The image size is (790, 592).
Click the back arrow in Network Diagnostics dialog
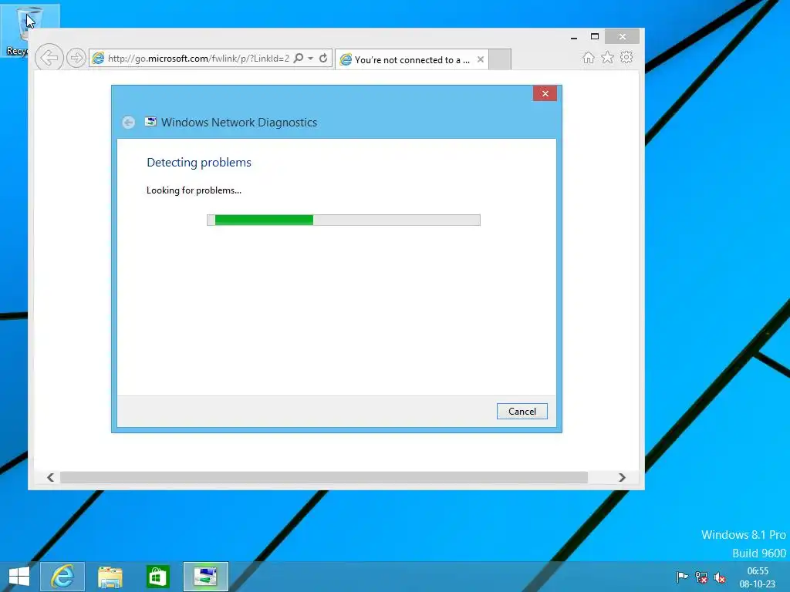[129, 123]
